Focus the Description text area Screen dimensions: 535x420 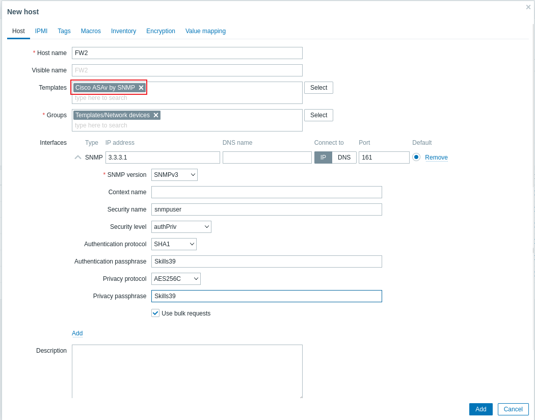point(187,371)
